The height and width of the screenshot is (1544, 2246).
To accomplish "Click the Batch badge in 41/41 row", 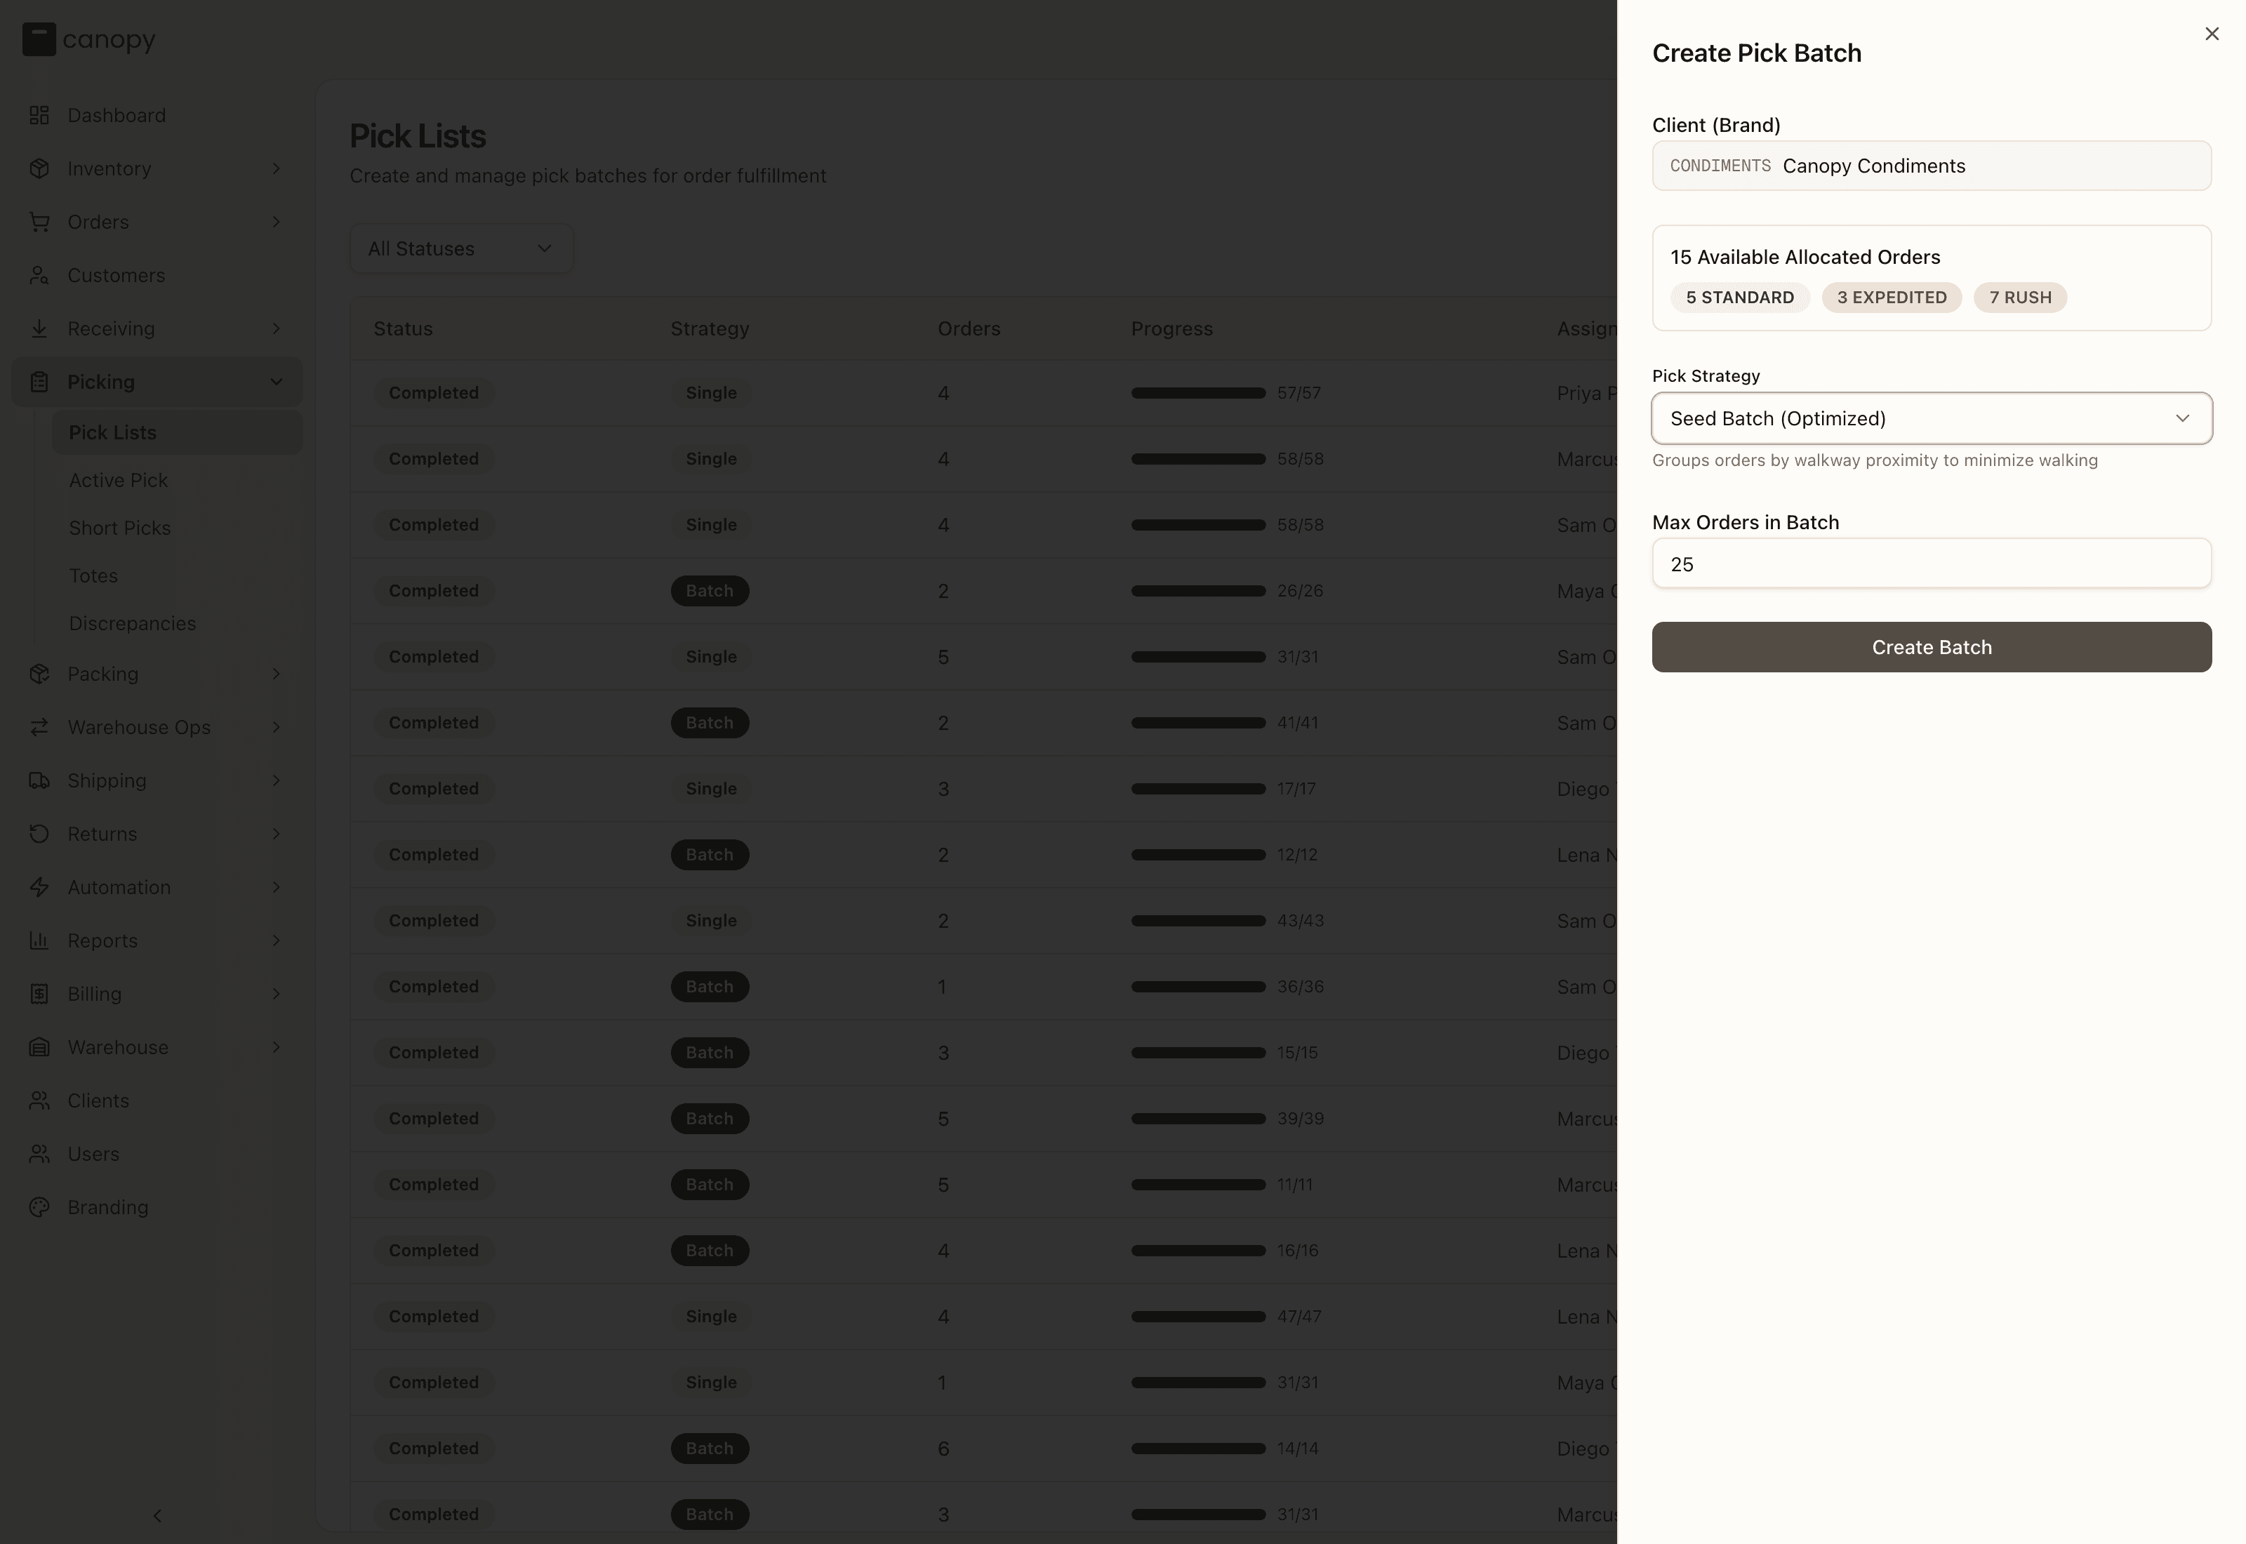I will (x=710, y=723).
